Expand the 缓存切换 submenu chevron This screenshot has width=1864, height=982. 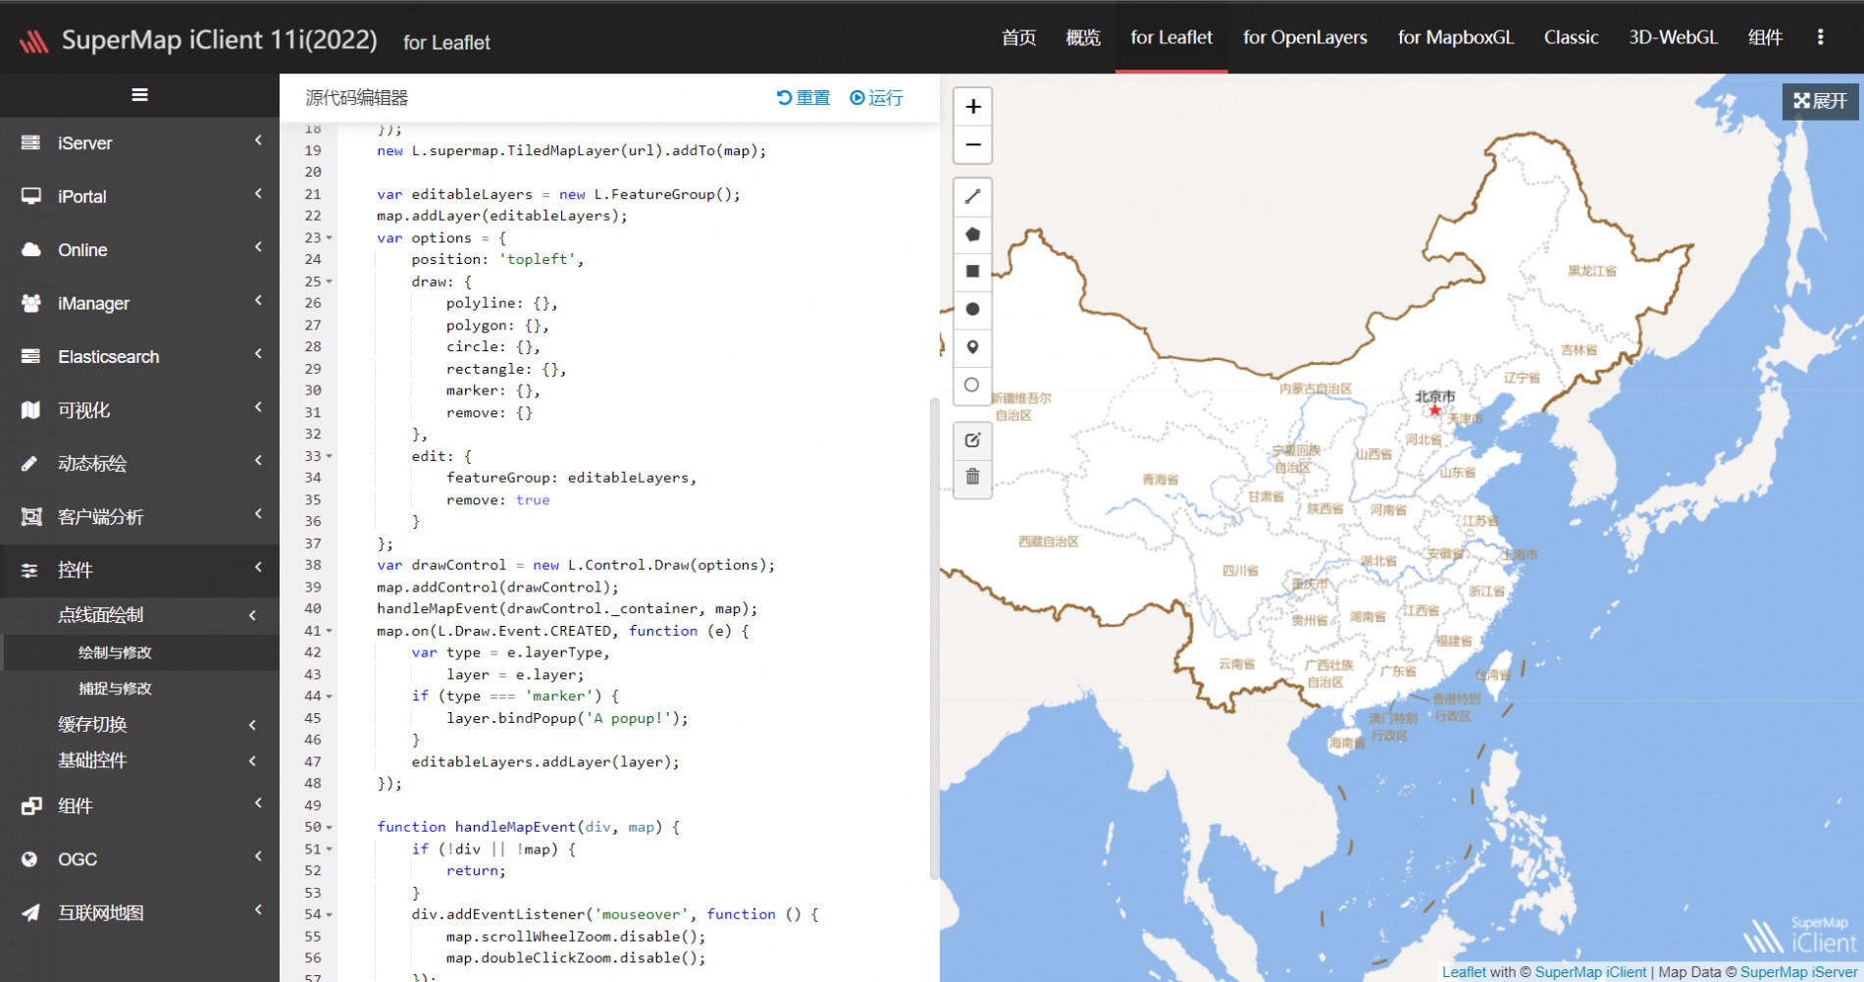[253, 726]
